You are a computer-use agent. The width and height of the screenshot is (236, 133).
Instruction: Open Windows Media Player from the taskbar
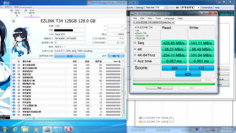pyautogui.click(x=36, y=130)
